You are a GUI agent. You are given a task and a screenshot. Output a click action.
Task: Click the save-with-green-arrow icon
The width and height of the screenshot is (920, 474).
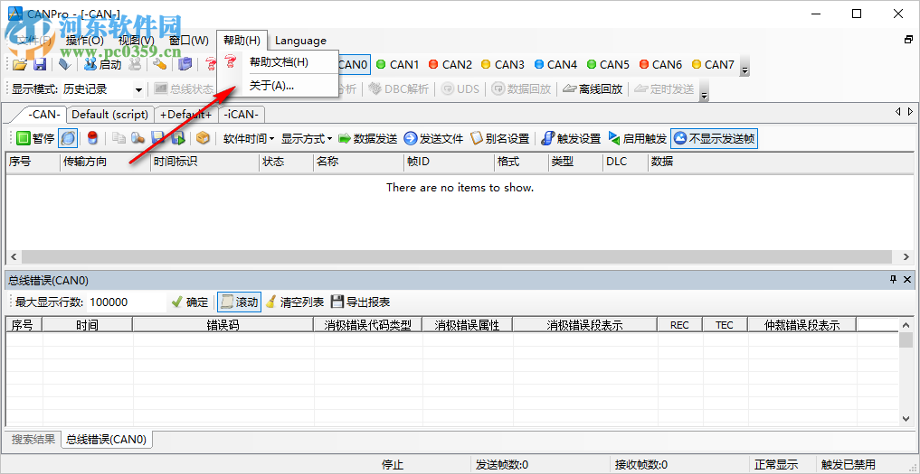[x=178, y=139]
